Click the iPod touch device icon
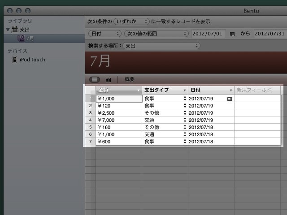This screenshot has height=215, width=287. (15, 60)
